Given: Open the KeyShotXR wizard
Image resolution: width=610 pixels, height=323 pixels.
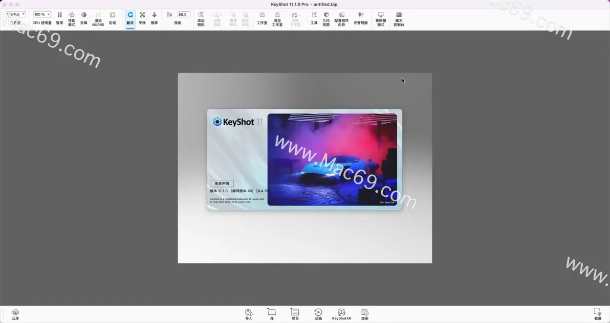Looking at the screenshot, I should point(341,314).
